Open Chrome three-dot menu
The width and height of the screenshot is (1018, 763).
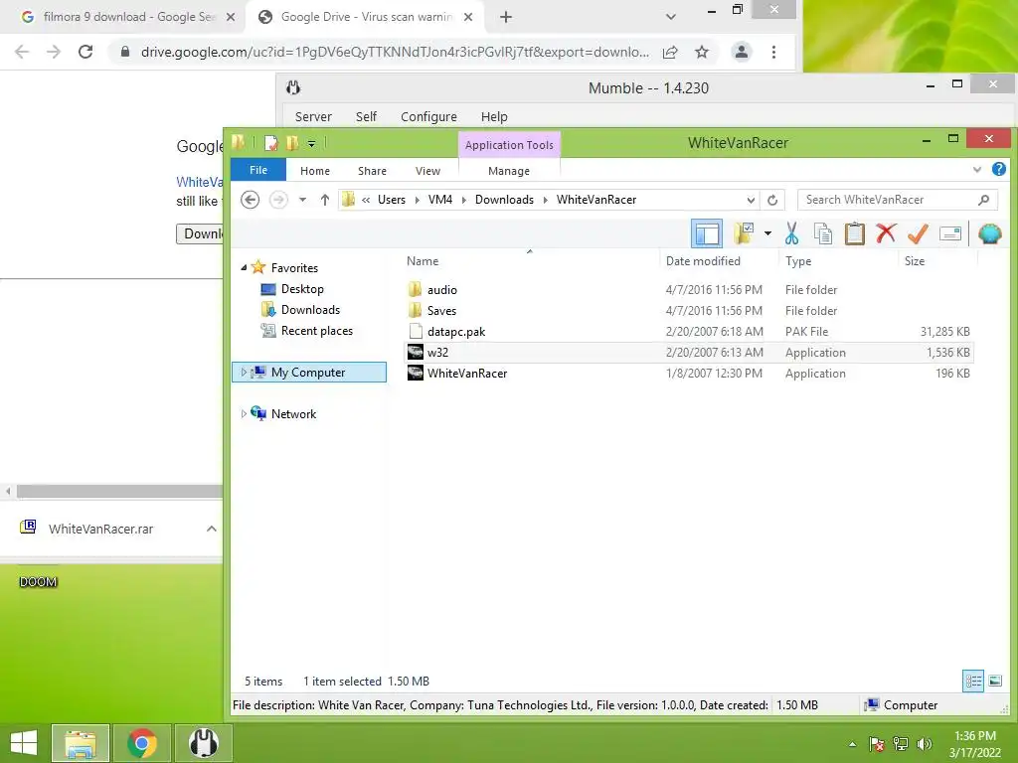773,52
